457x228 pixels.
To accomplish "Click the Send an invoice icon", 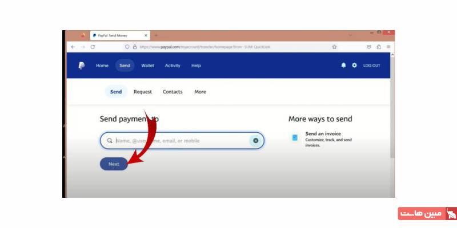I will point(295,137).
